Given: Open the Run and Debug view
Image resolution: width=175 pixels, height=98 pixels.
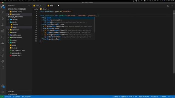Looking at the screenshot, I should [x=3, y=25].
